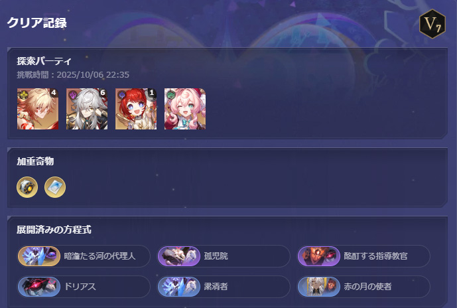Click the 粛清者 equation icon
Viewport: 457px width, 308px height.
(178, 287)
